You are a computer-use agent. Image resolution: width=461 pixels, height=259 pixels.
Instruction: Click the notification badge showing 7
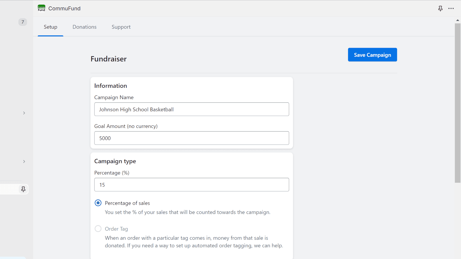tap(23, 22)
